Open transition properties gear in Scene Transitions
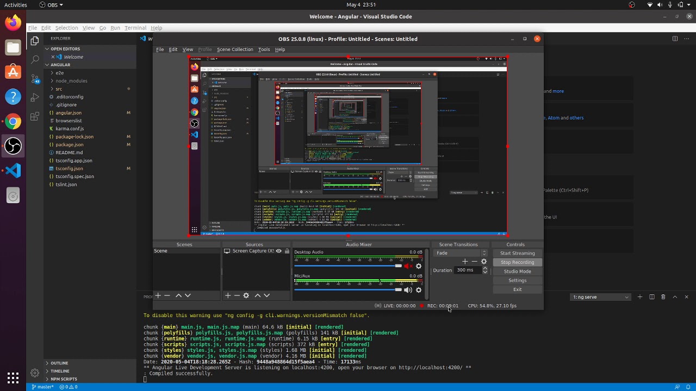The width and height of the screenshot is (696, 391). coord(484,262)
